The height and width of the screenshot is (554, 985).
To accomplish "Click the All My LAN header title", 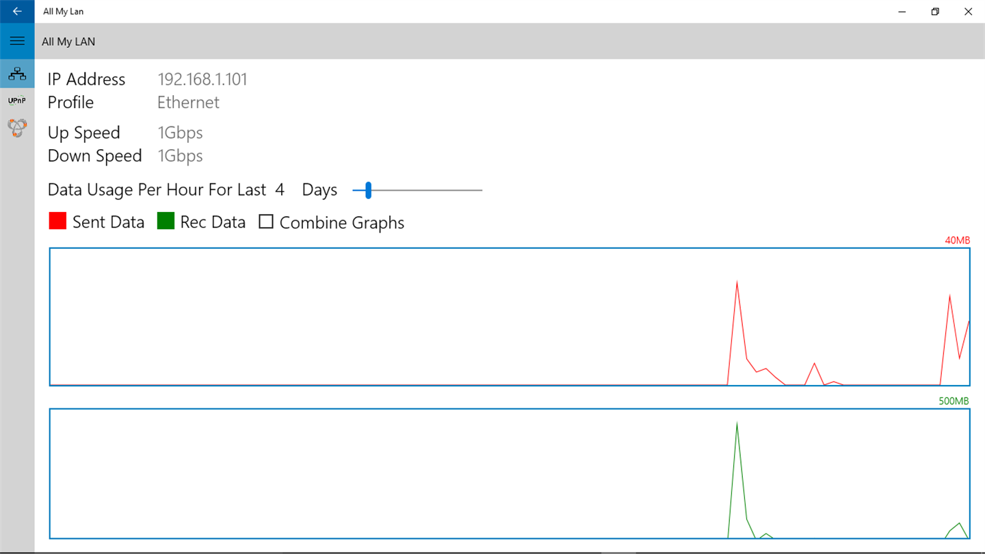I will (68, 42).
